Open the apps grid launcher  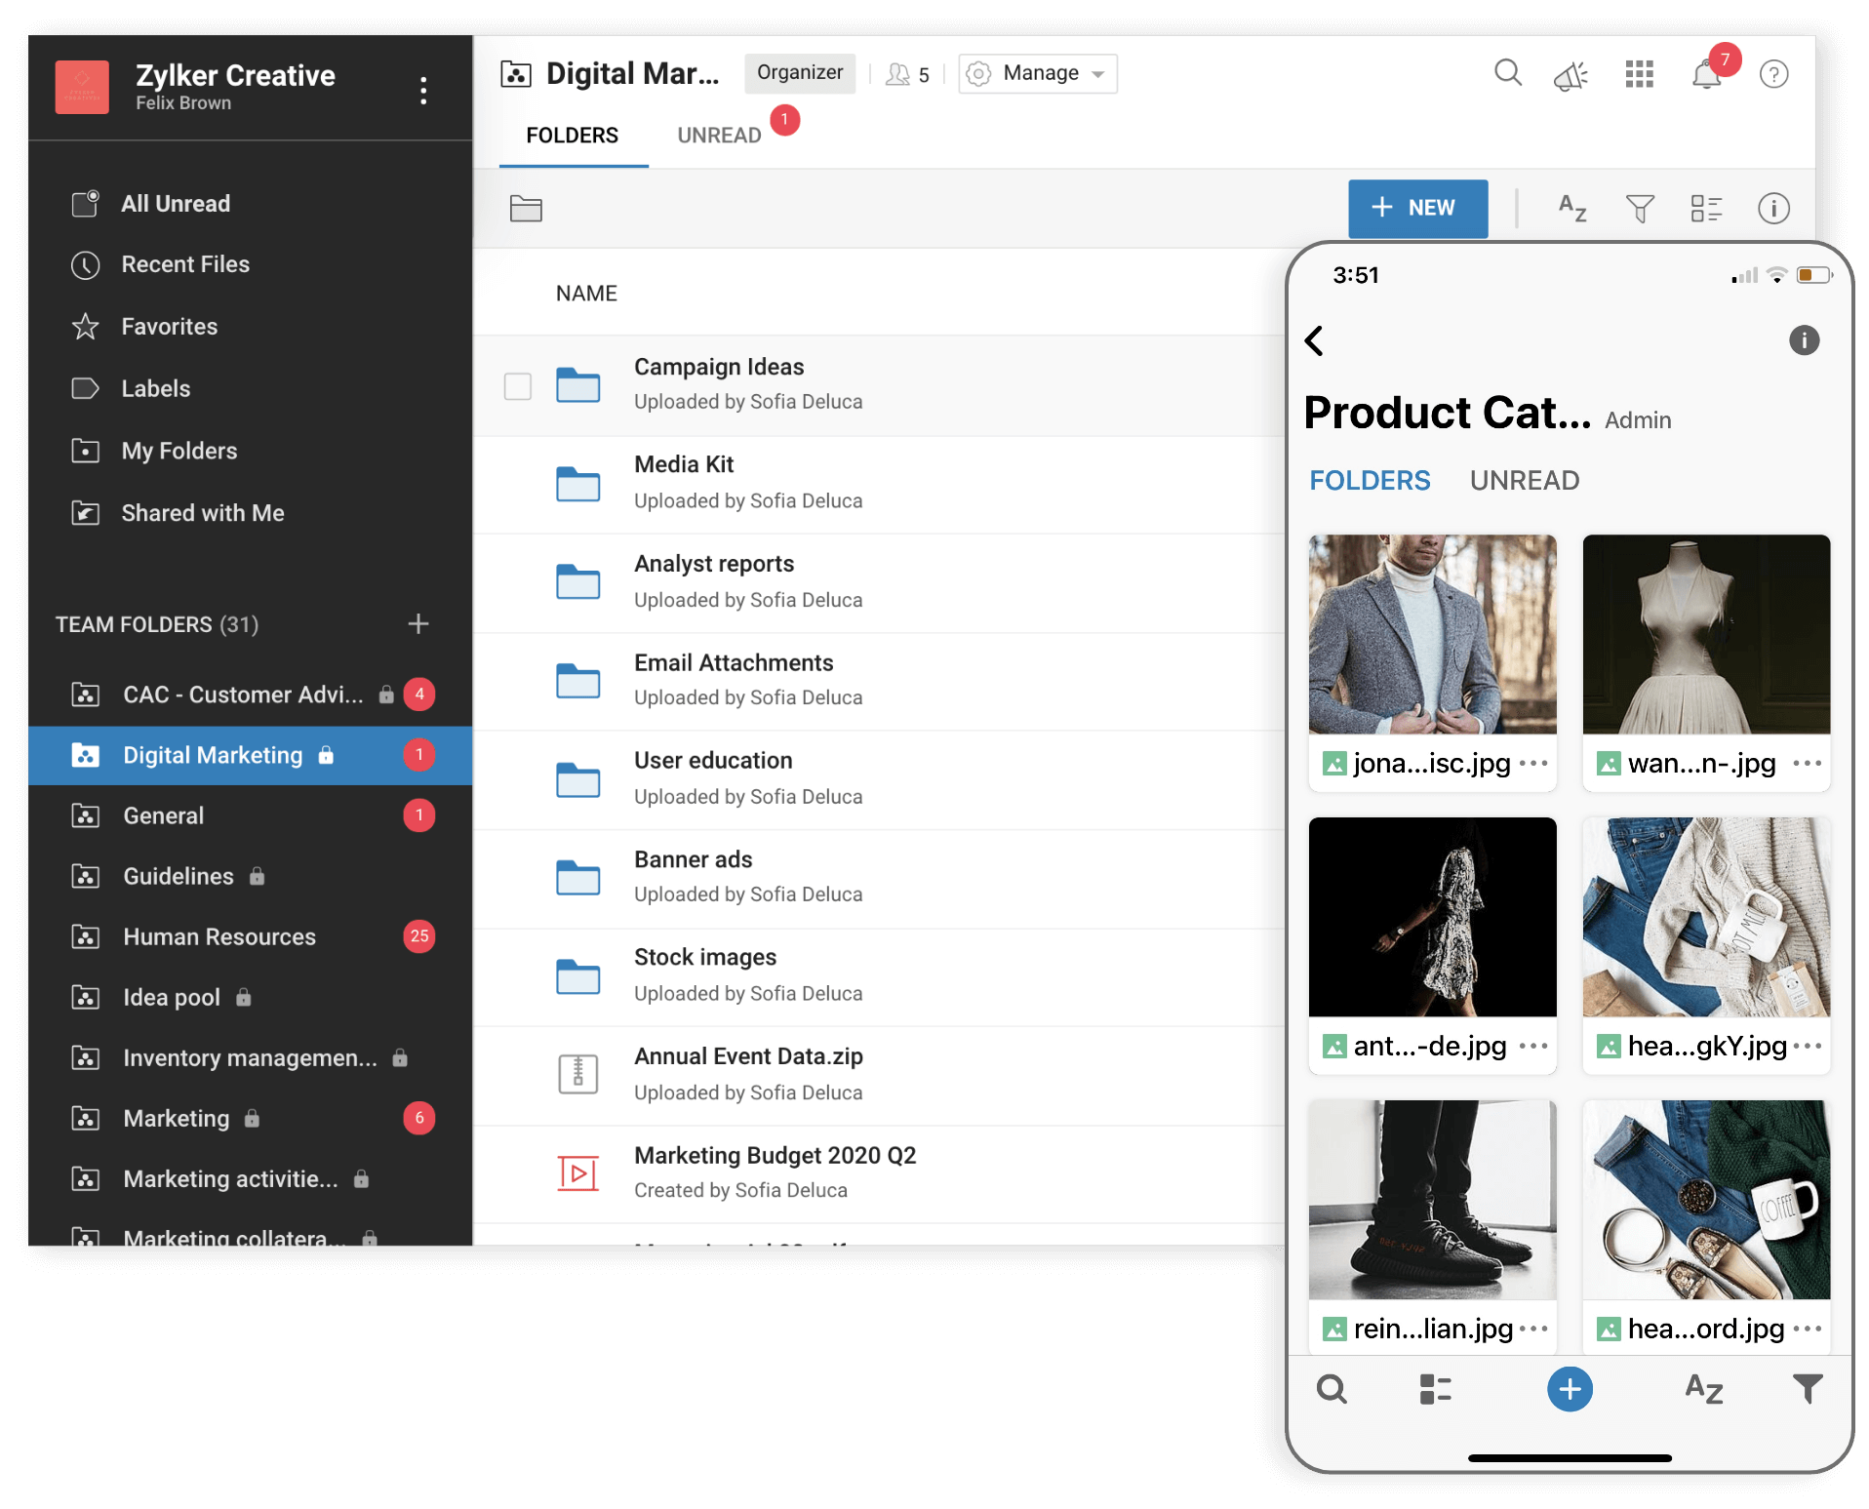click(1639, 74)
